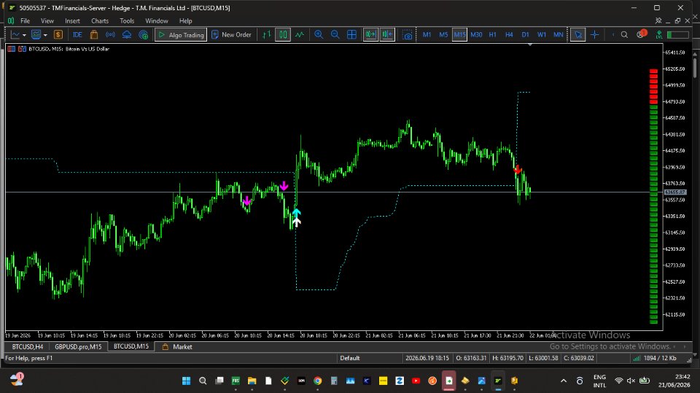Switch to the BTCUSD,H4 chart tab

tap(28, 346)
